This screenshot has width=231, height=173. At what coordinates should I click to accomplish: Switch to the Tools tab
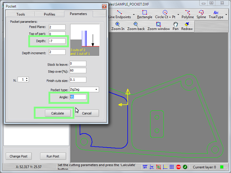pyautogui.click(x=20, y=14)
